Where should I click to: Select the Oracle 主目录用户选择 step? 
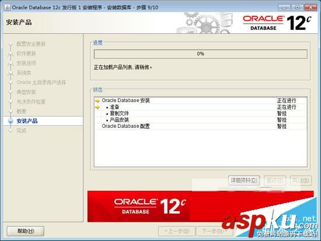[x=41, y=82]
